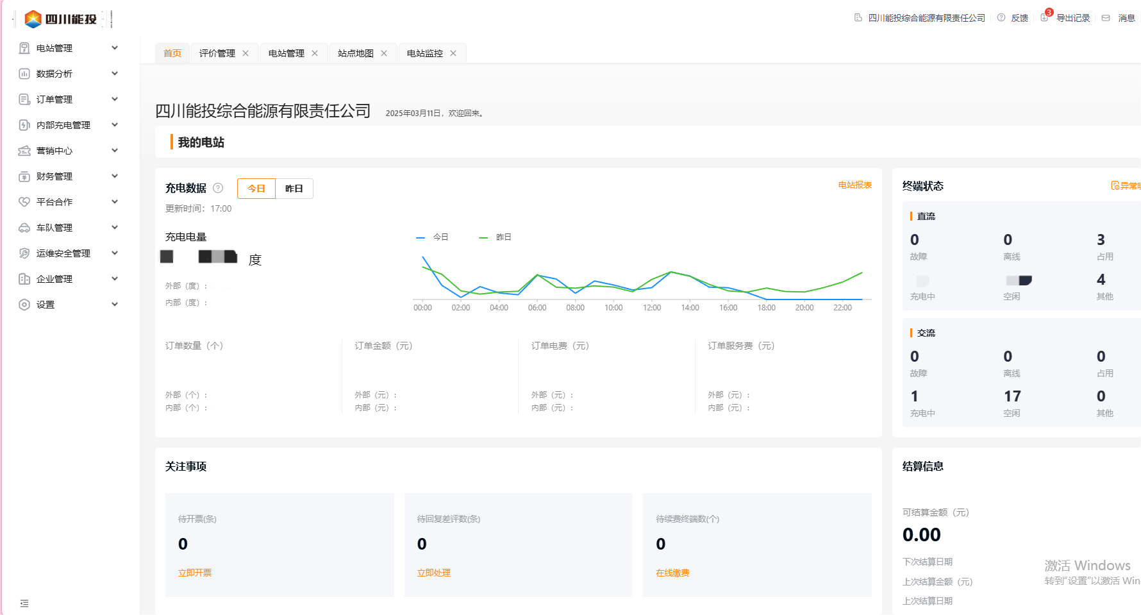Viewport: 1141px width, 615px height.
Task: Click the 反馈 header label
Action: click(x=1020, y=18)
